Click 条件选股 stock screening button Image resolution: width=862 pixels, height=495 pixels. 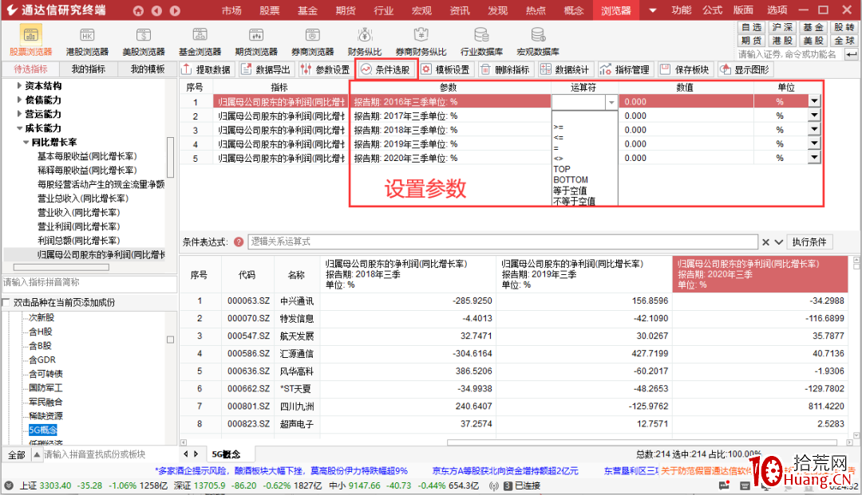386,69
